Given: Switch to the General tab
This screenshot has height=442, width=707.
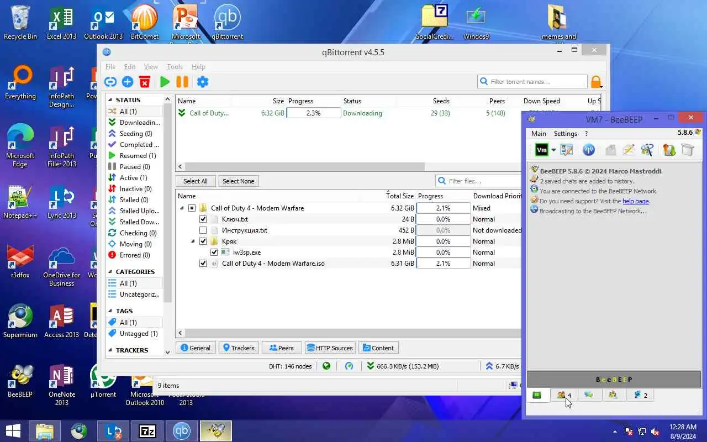Looking at the screenshot, I should [195, 348].
